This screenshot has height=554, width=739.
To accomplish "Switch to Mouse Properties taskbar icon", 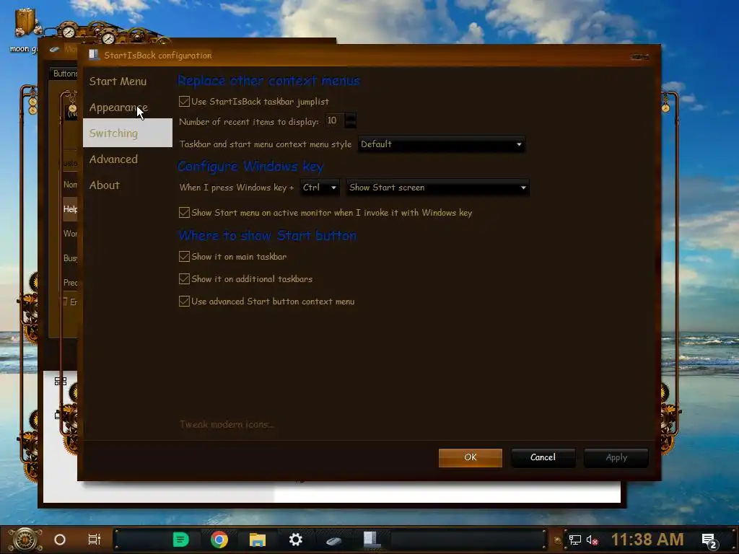I will pos(333,540).
